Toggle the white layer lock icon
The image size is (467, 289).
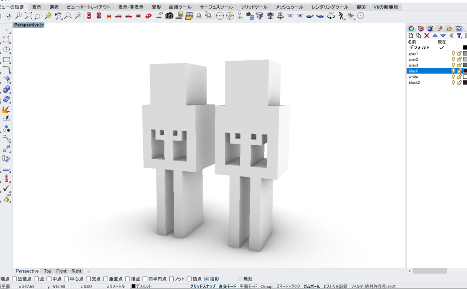click(x=459, y=77)
